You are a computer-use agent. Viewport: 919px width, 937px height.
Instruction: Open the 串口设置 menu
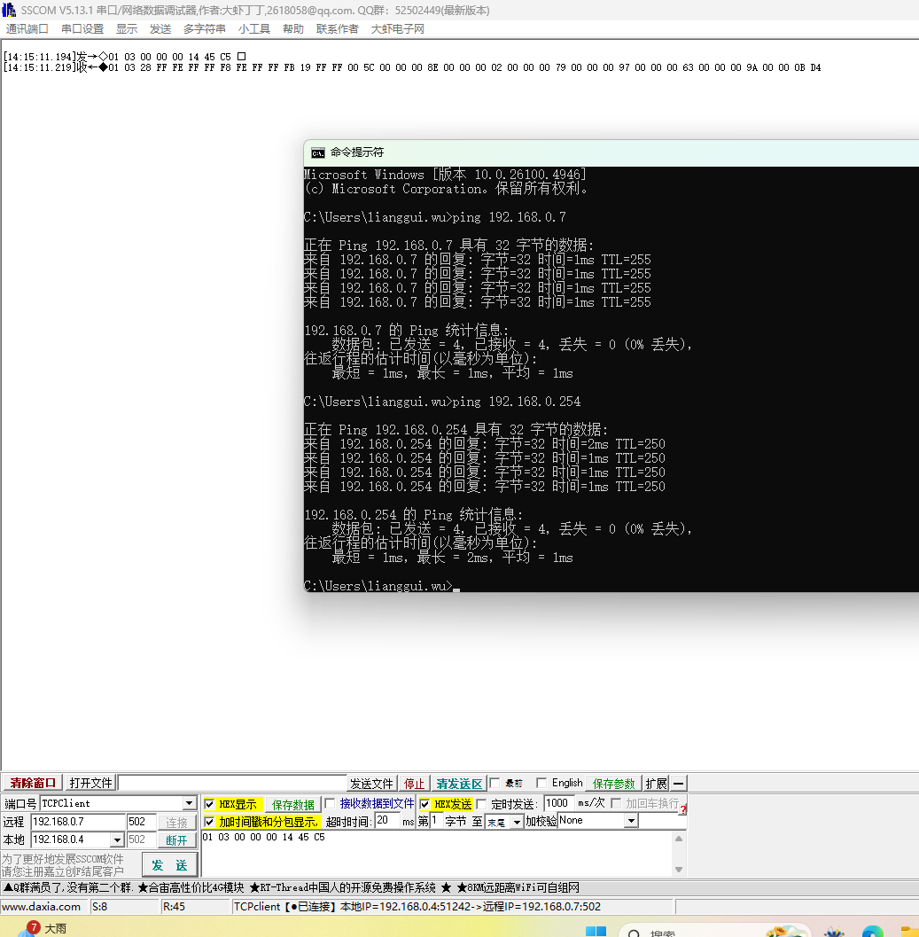[x=82, y=28]
